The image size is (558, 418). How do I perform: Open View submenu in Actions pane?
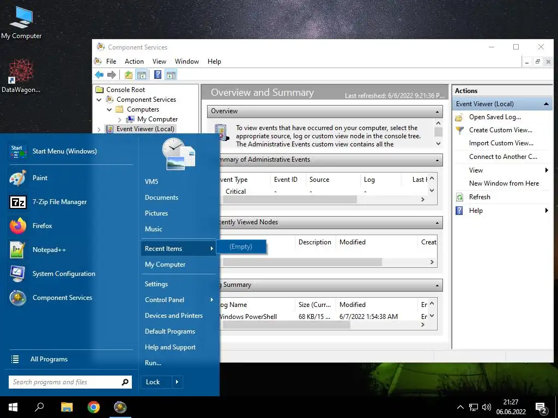[502, 170]
